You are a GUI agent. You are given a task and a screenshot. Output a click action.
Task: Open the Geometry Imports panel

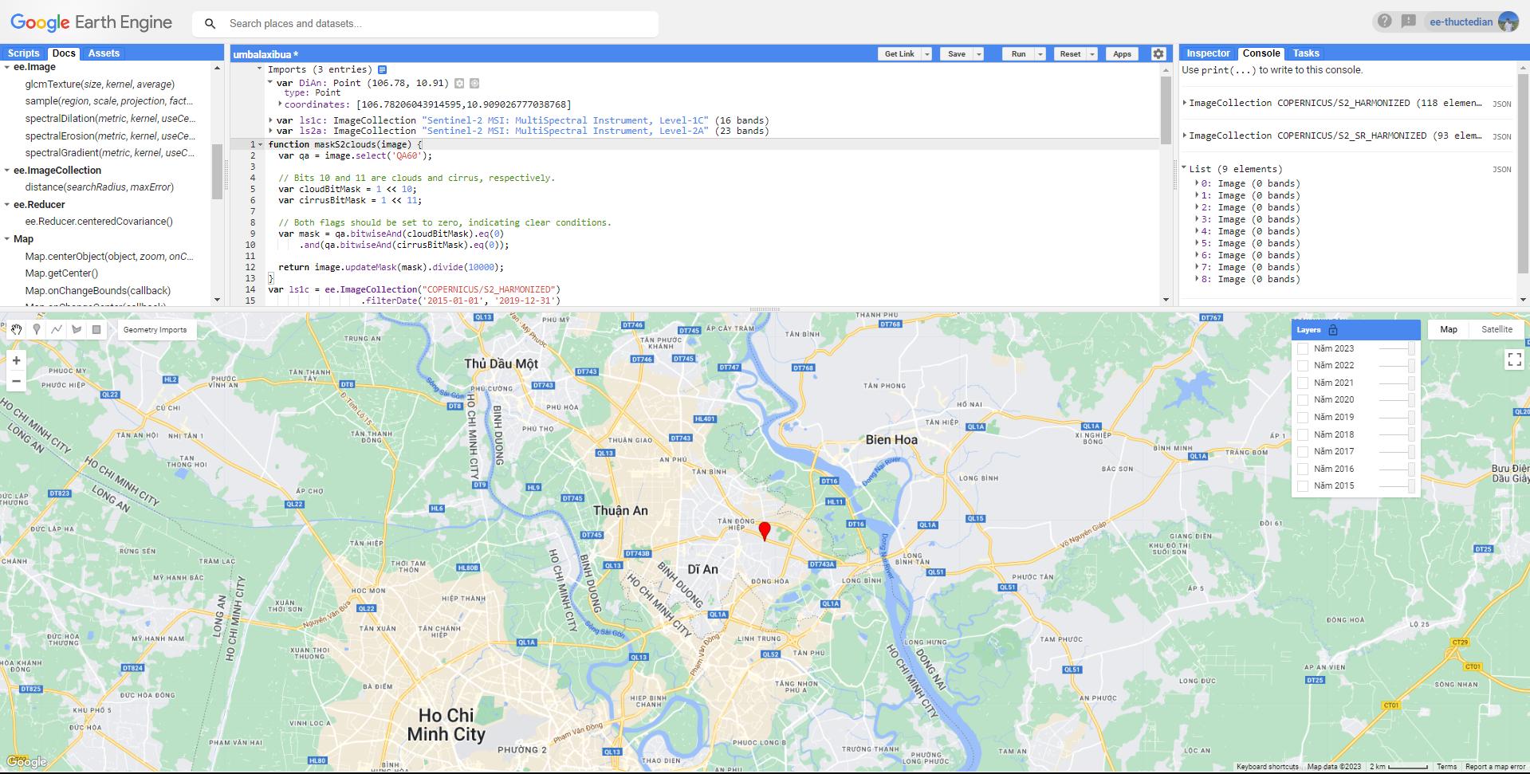coord(155,330)
